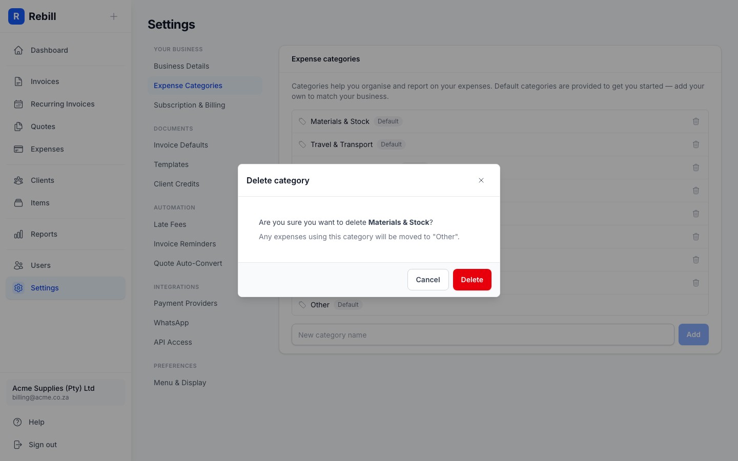The height and width of the screenshot is (461, 738).
Task: Click the trash icon beside Materials & Stock
Action: coord(695,121)
